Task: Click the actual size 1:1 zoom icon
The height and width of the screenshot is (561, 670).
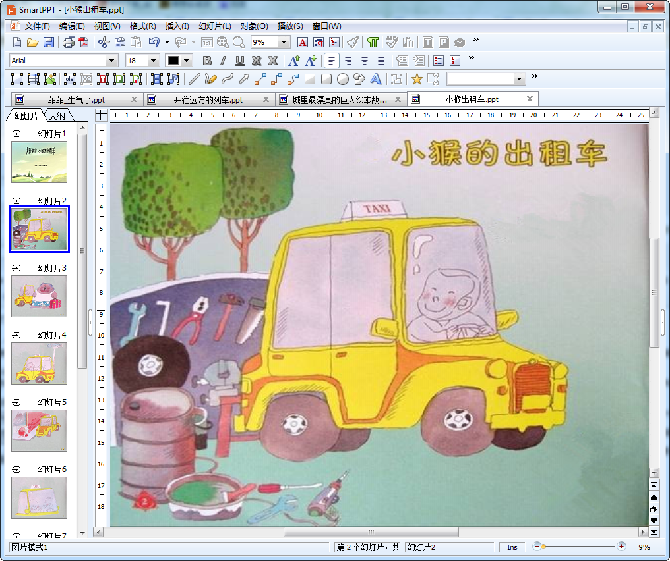Action: coord(207,42)
